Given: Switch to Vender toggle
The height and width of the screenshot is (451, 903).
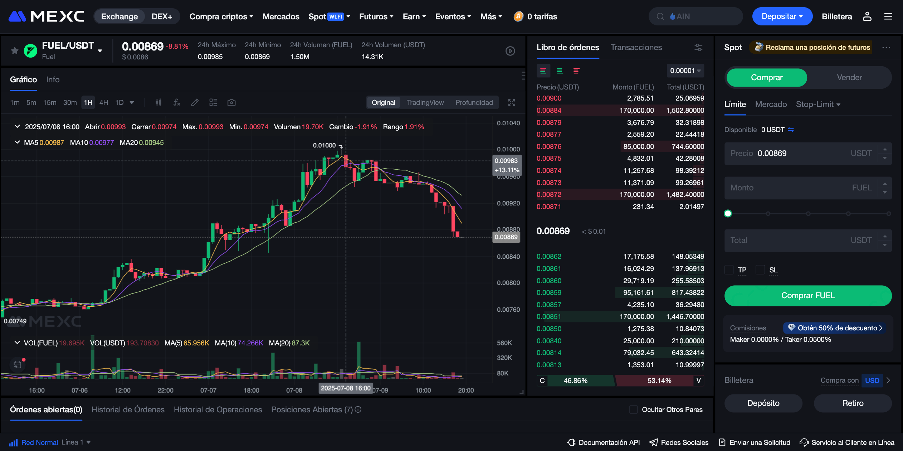Looking at the screenshot, I should click(849, 78).
